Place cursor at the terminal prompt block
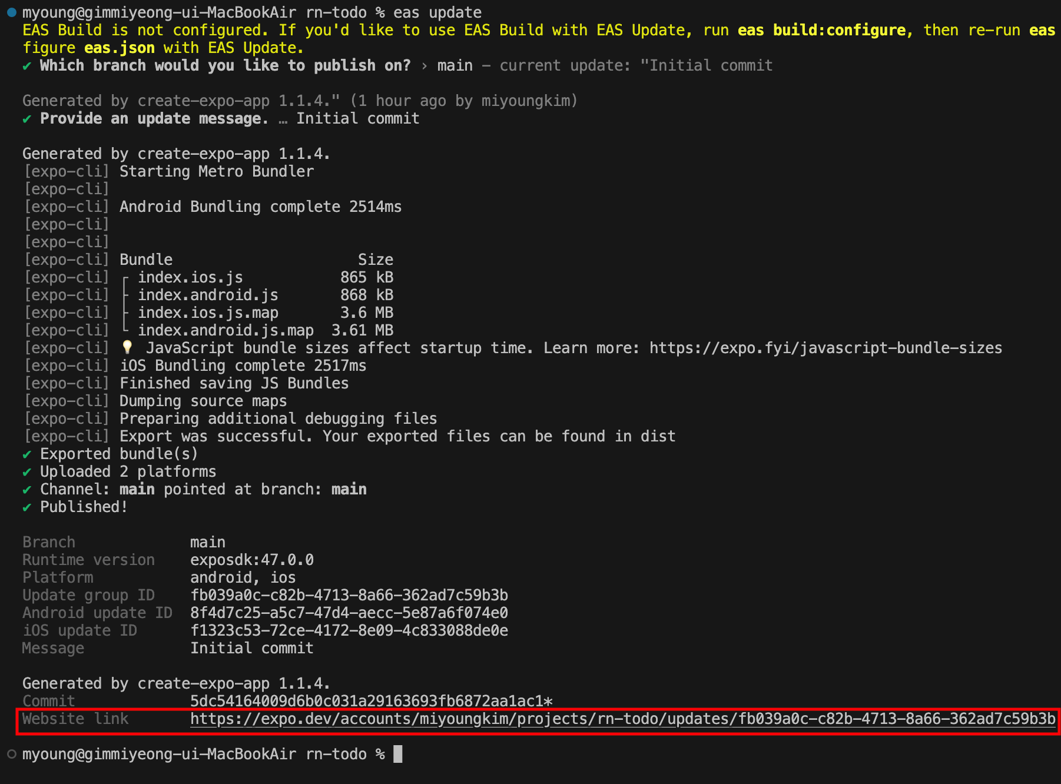 pyautogui.click(x=398, y=754)
